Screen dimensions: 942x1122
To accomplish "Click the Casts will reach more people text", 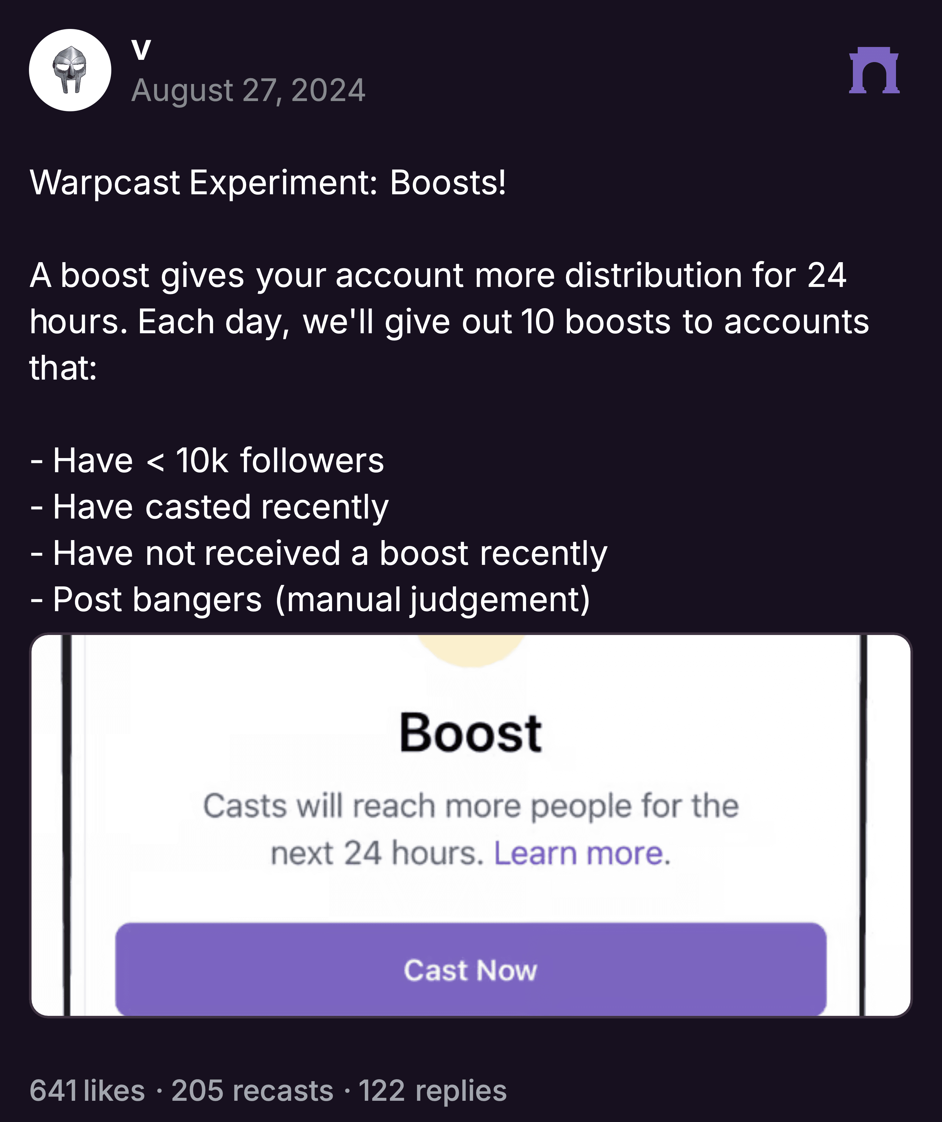I will [471, 806].
